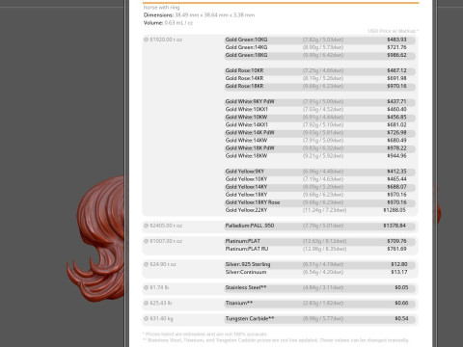This screenshot has width=463, height=347.
Task: Click the platinum spot price $1007.00 t oz
Action: 163,241
